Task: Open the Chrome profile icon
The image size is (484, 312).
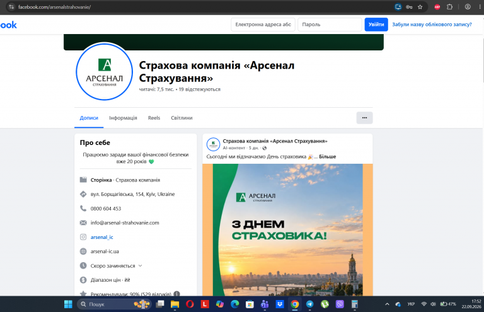Action: 468,7
